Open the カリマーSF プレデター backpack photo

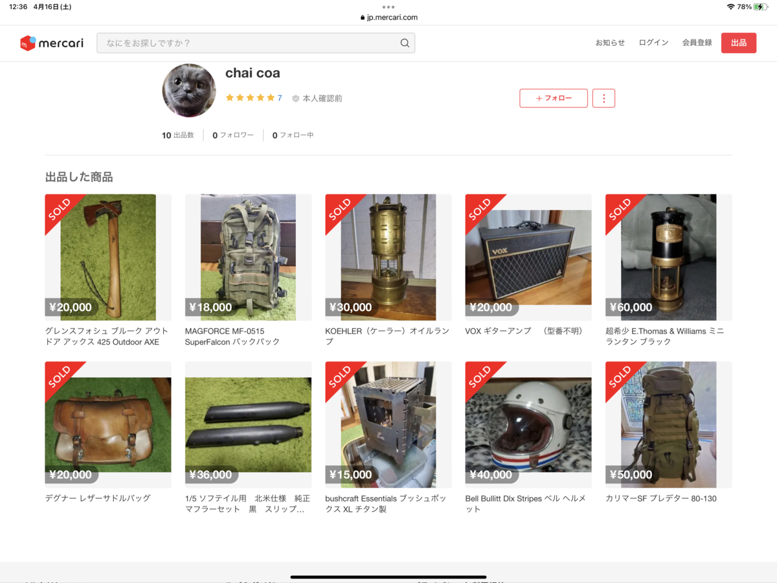(669, 425)
